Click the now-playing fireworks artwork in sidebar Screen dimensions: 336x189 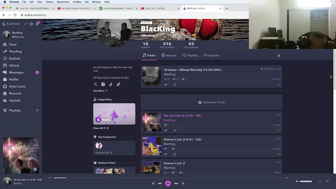(21, 155)
